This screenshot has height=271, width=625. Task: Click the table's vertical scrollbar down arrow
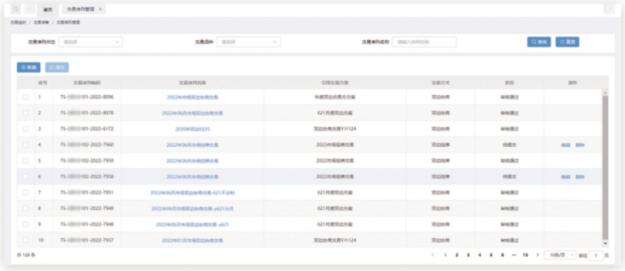click(x=605, y=244)
